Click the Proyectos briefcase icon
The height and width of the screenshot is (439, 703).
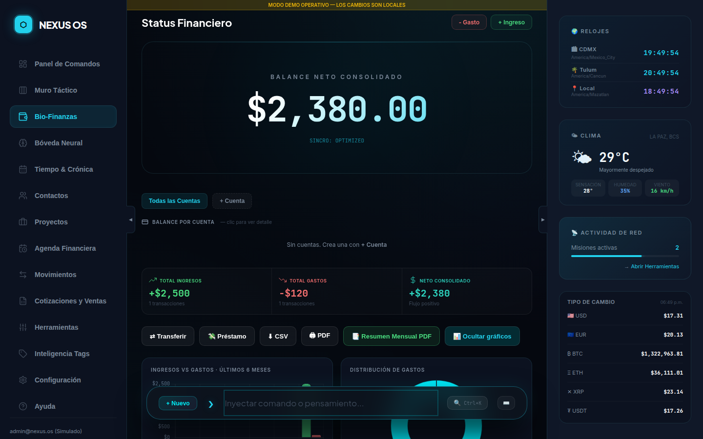[23, 222]
